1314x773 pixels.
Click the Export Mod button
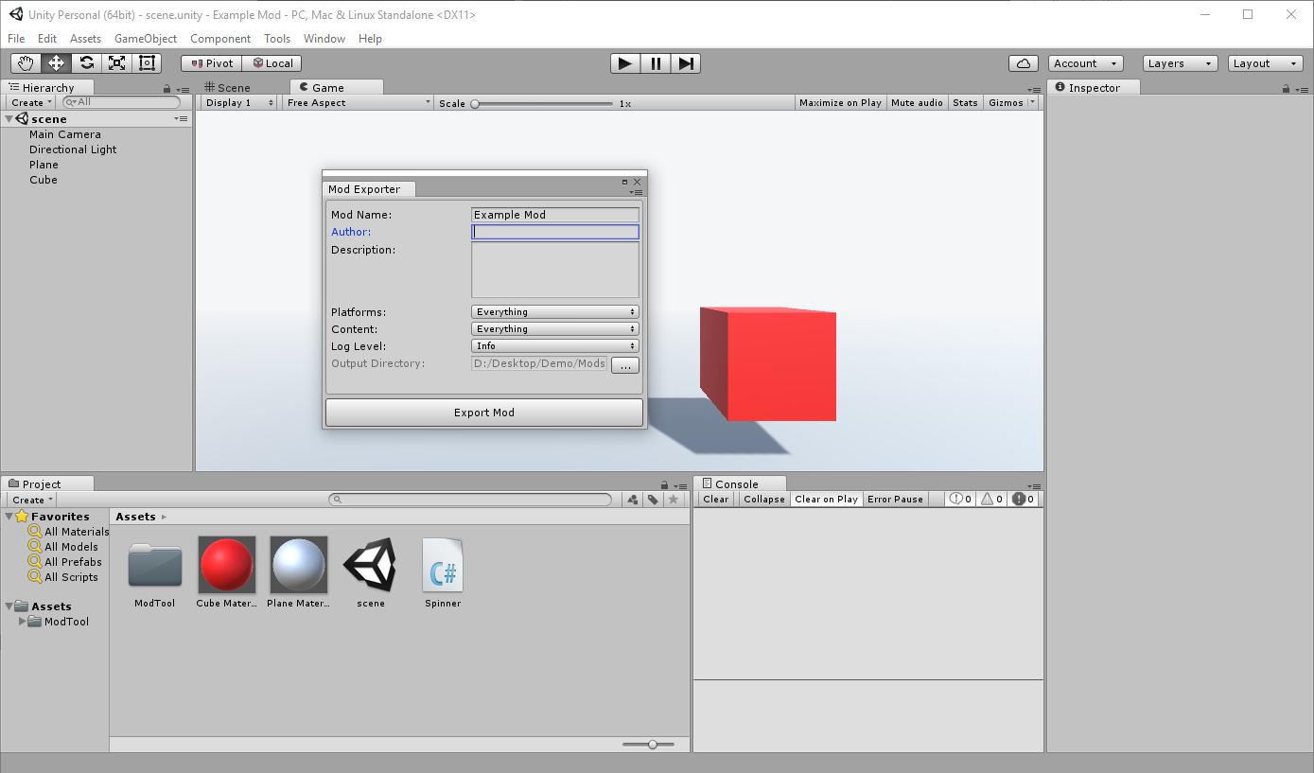pos(483,412)
